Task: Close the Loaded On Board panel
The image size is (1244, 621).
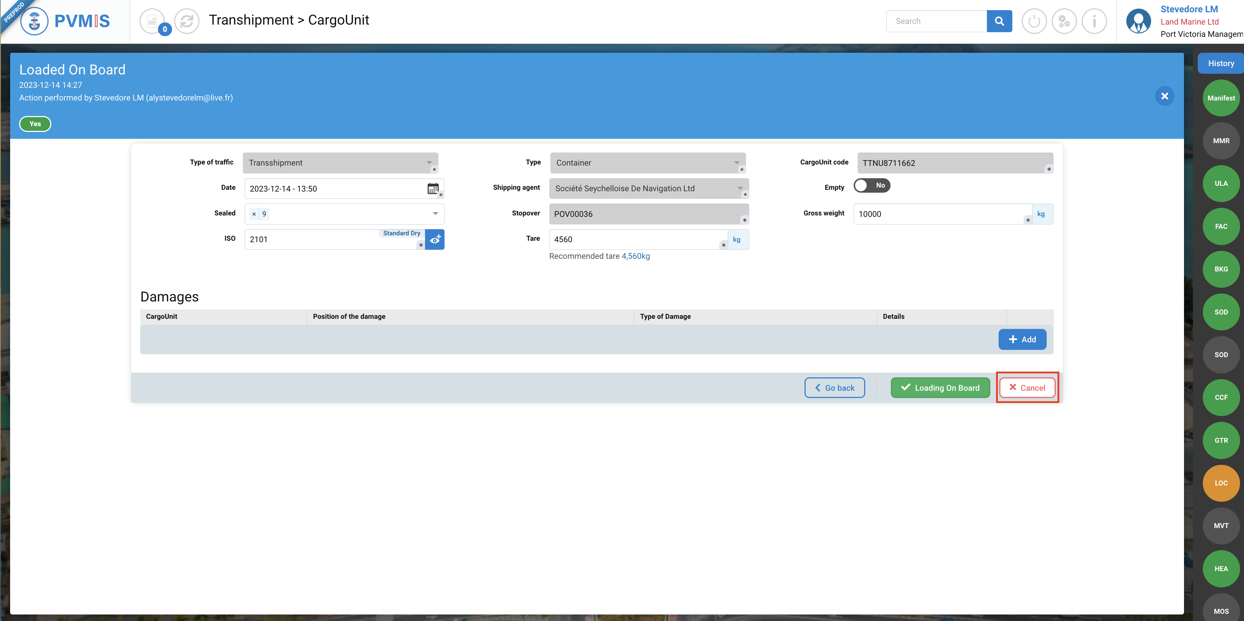Action: point(1164,96)
